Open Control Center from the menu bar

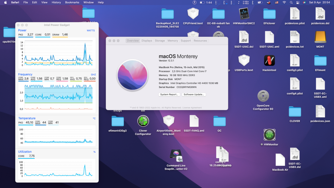(x=298, y=2)
